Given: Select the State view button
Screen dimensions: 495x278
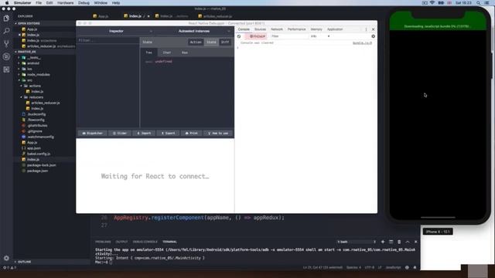Looking at the screenshot, I should coord(211,42).
